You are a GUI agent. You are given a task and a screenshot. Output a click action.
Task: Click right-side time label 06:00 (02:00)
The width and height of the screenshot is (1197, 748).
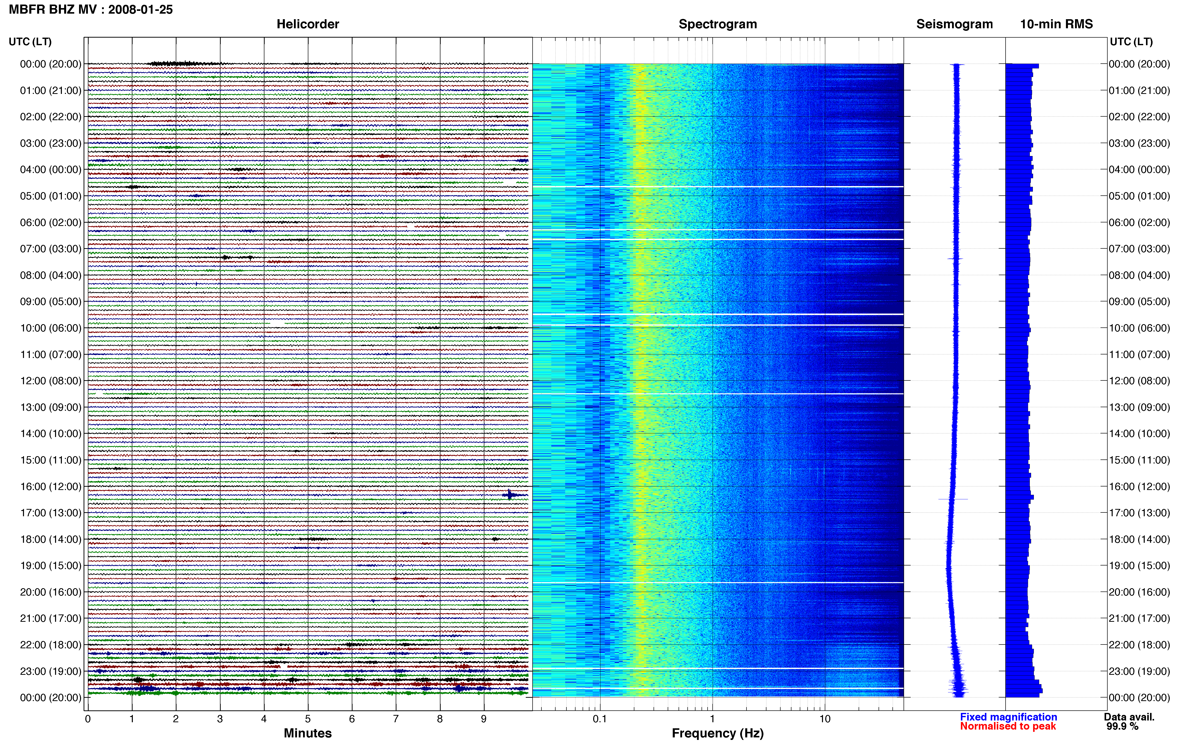tap(1139, 223)
